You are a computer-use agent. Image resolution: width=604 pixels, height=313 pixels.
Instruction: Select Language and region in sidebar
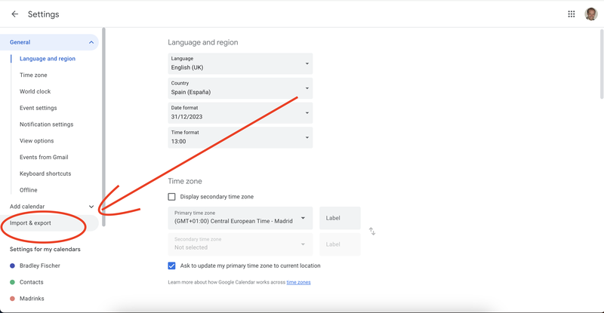[48, 59]
